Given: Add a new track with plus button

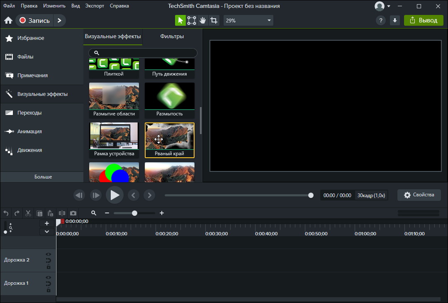Looking at the screenshot, I should click(x=47, y=223).
